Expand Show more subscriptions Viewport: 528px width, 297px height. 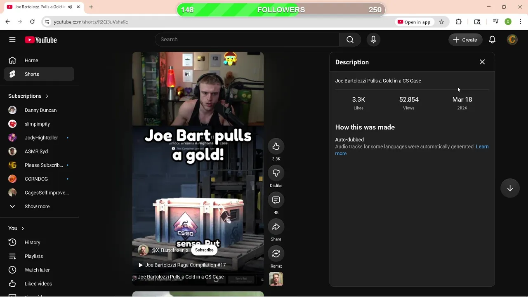click(39, 206)
